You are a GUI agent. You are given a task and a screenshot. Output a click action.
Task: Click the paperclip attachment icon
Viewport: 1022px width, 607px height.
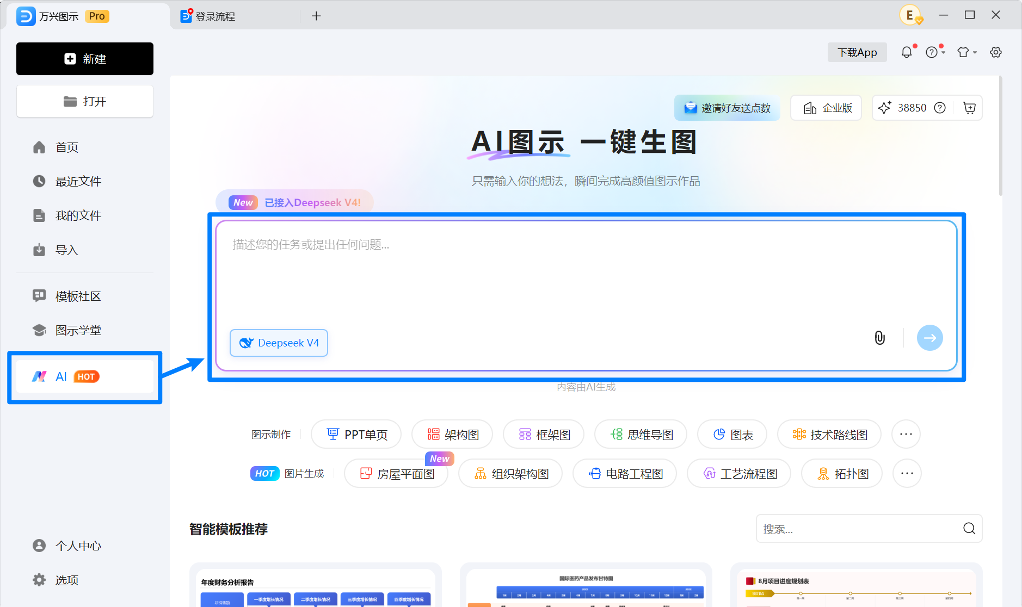879,338
